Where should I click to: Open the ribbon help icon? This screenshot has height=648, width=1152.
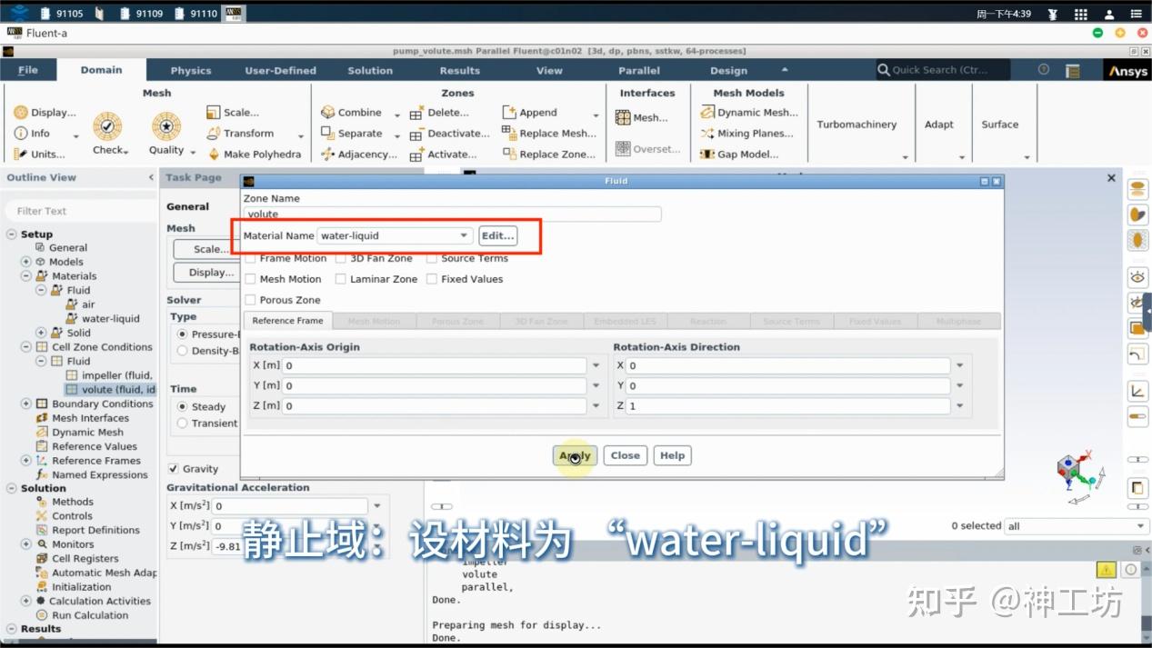click(x=1044, y=70)
